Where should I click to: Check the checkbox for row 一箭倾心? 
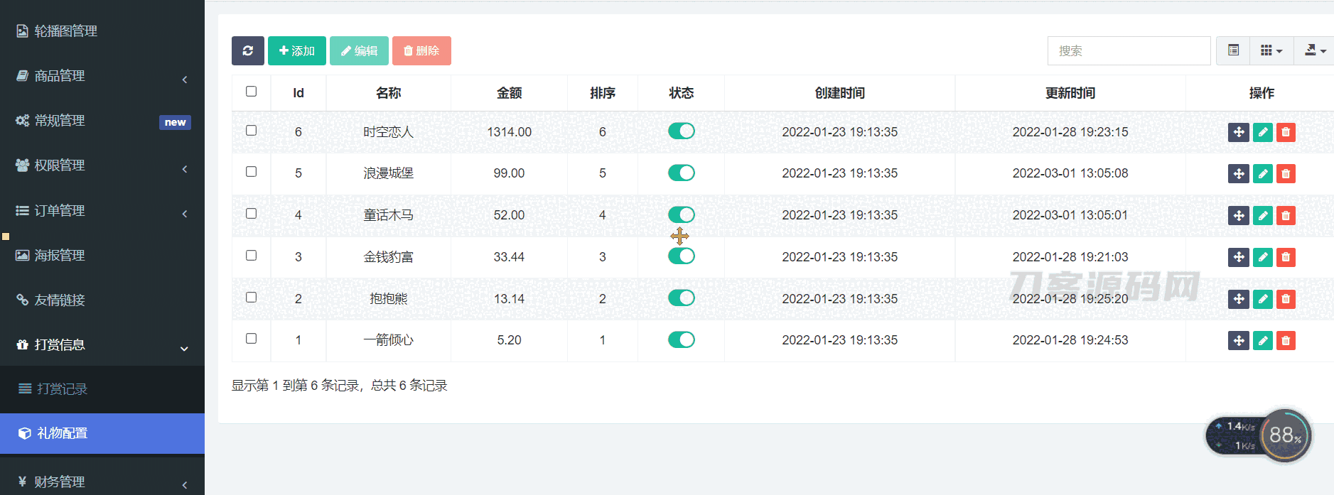[x=251, y=338]
